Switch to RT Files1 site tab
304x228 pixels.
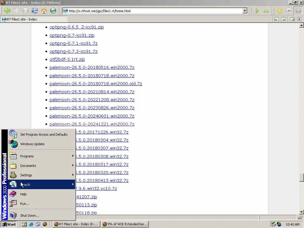[x=34, y=19]
